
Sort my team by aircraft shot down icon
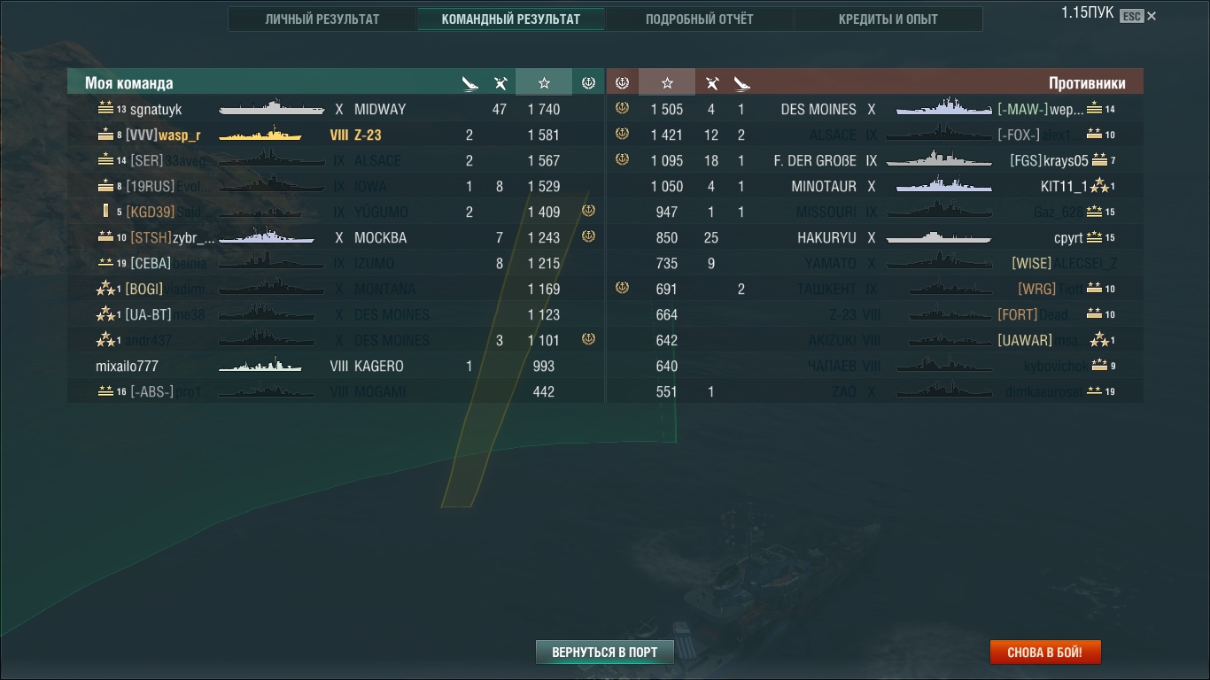[x=500, y=83]
